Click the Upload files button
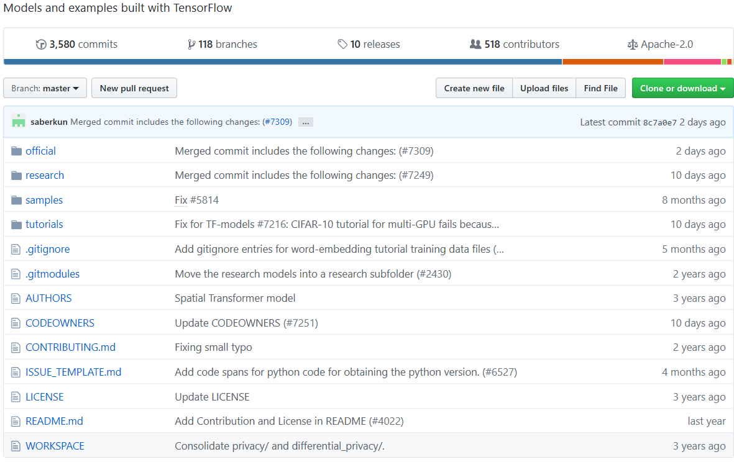The width and height of the screenshot is (734, 462). click(x=544, y=88)
